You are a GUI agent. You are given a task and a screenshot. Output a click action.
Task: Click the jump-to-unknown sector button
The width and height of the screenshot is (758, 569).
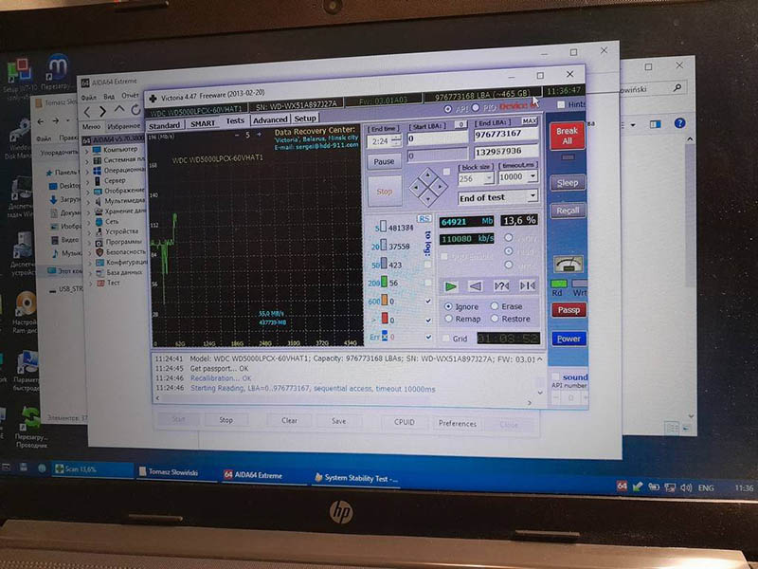tap(502, 285)
